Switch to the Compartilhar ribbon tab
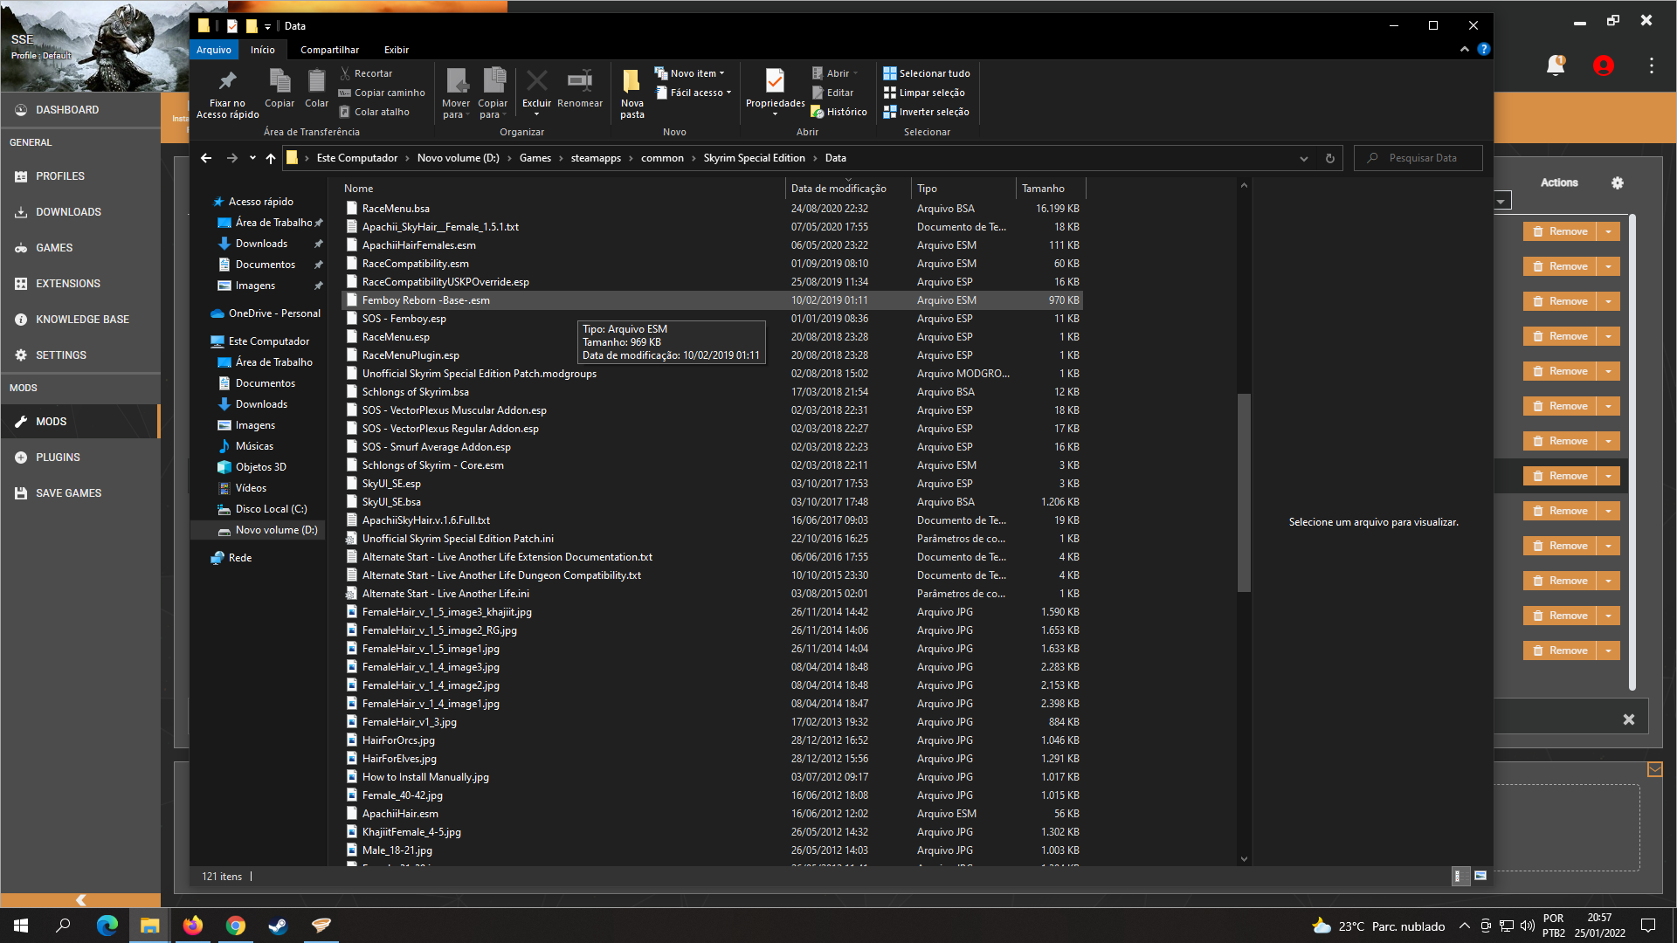This screenshot has height=943, width=1677. pos(329,50)
